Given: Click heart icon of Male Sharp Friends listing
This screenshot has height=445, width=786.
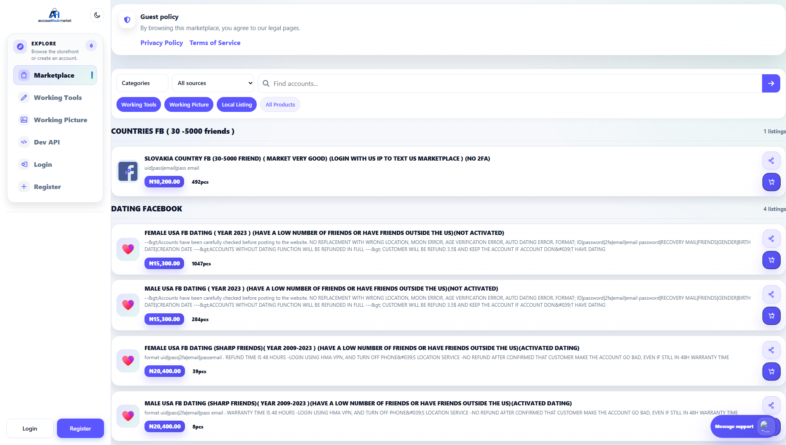Looking at the screenshot, I should (128, 416).
